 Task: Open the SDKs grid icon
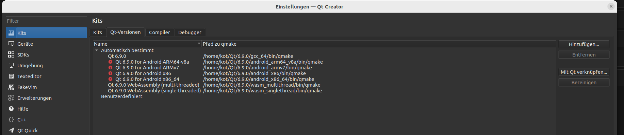(11, 54)
